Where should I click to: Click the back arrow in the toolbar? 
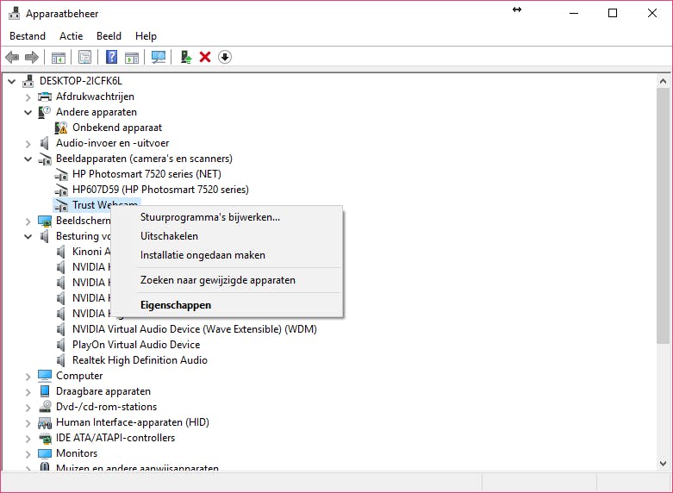click(x=12, y=57)
